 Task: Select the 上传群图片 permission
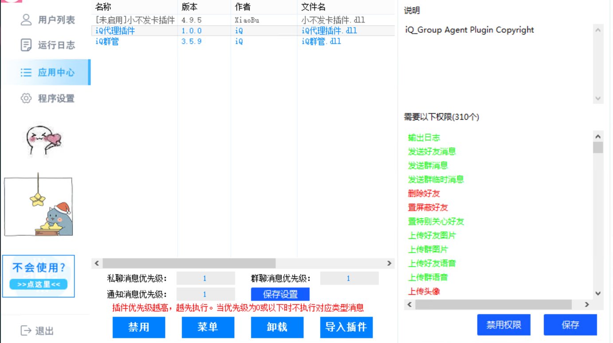coord(428,249)
